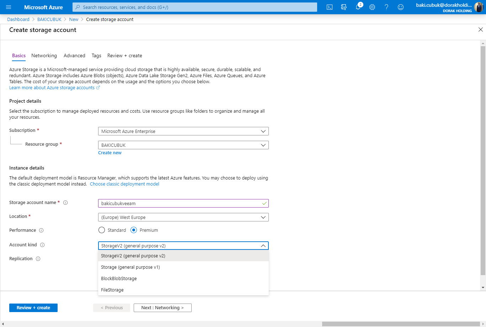Click Next : Networking button
The image size is (486, 327).
(x=162, y=308)
